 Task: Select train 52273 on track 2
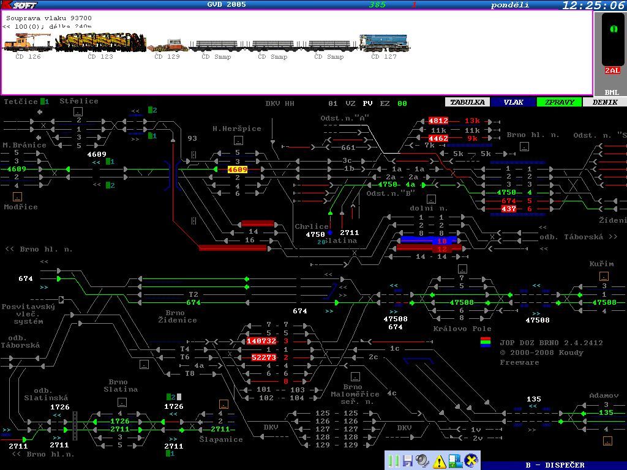click(x=264, y=357)
